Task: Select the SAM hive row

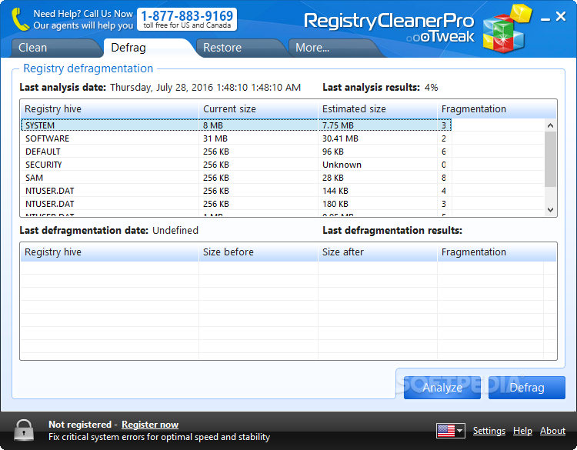Action: click(236, 178)
